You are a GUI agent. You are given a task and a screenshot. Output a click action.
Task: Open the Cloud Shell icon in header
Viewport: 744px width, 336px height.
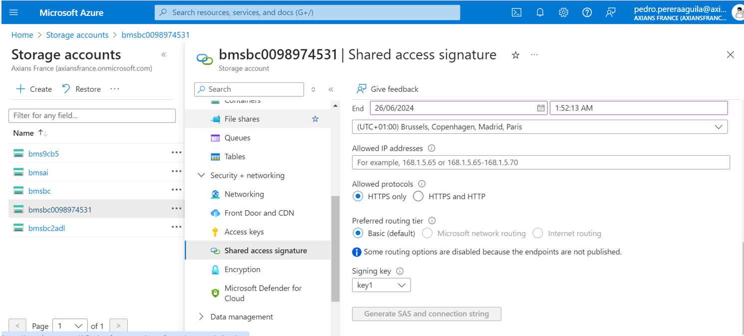516,12
